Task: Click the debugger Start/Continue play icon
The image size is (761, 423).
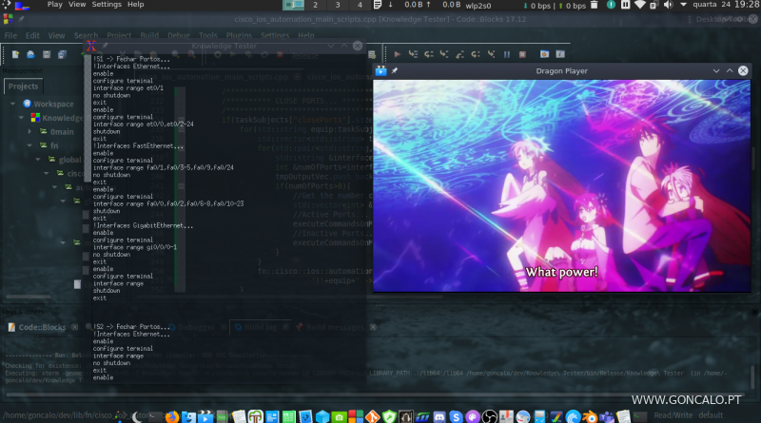Action: pos(398,55)
